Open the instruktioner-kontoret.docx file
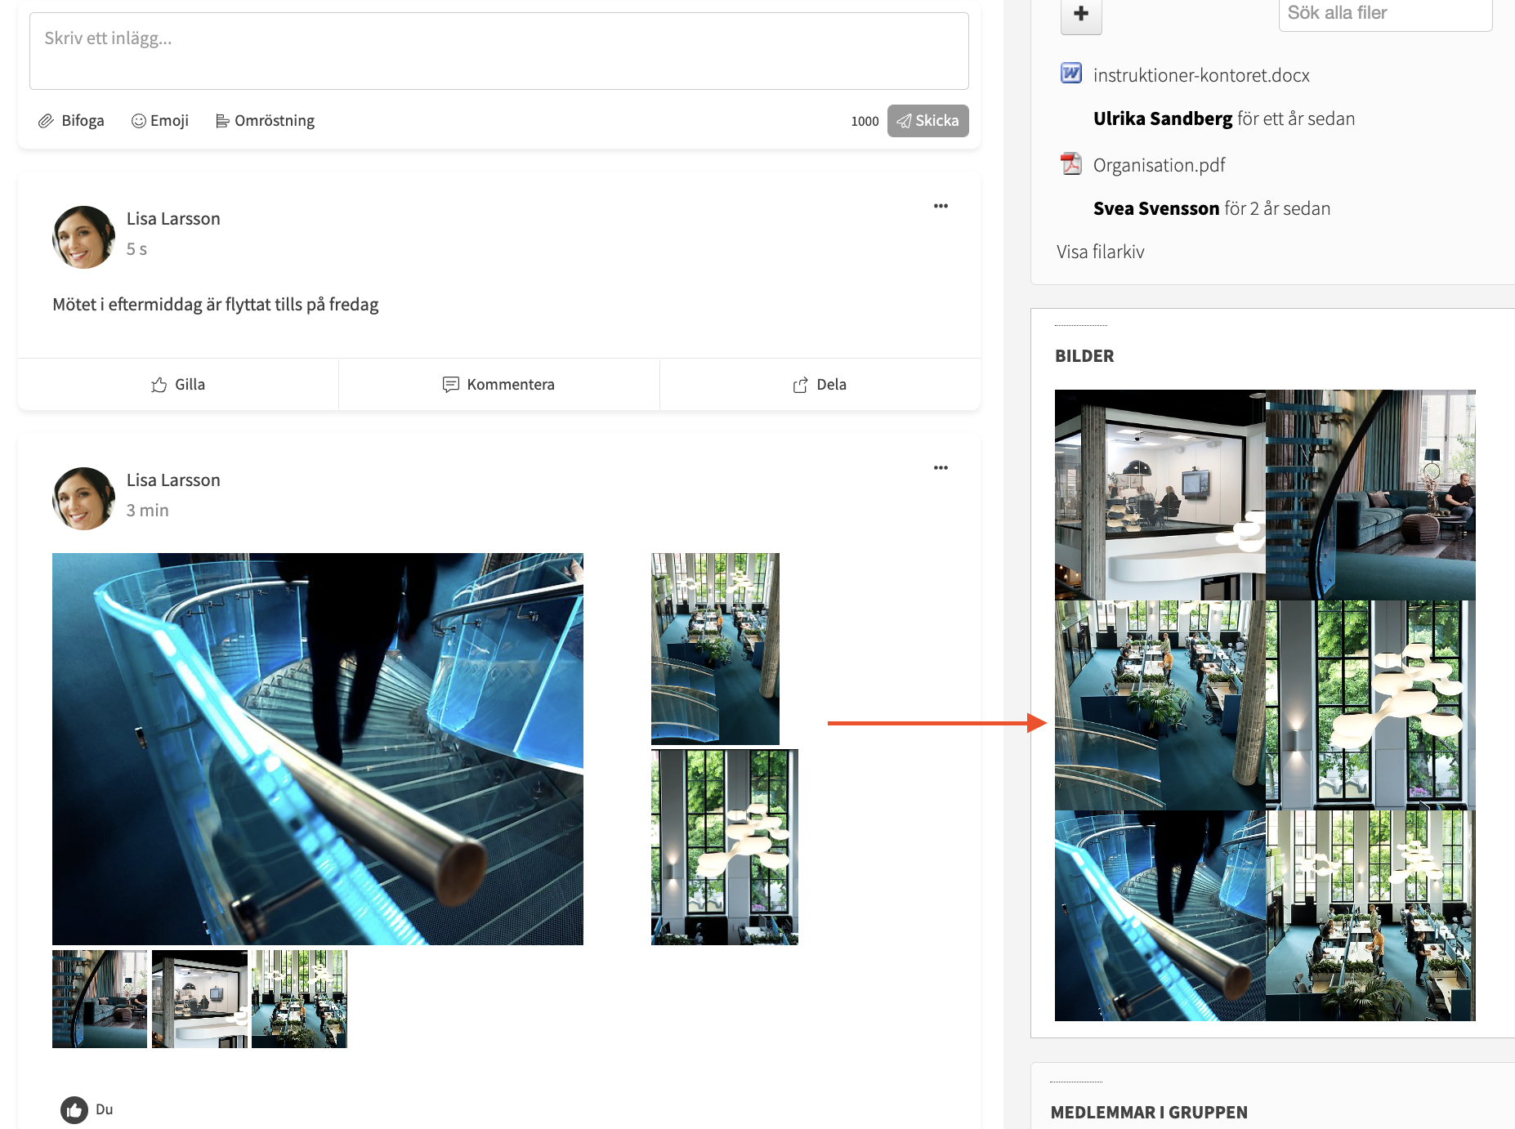 coord(1201,75)
